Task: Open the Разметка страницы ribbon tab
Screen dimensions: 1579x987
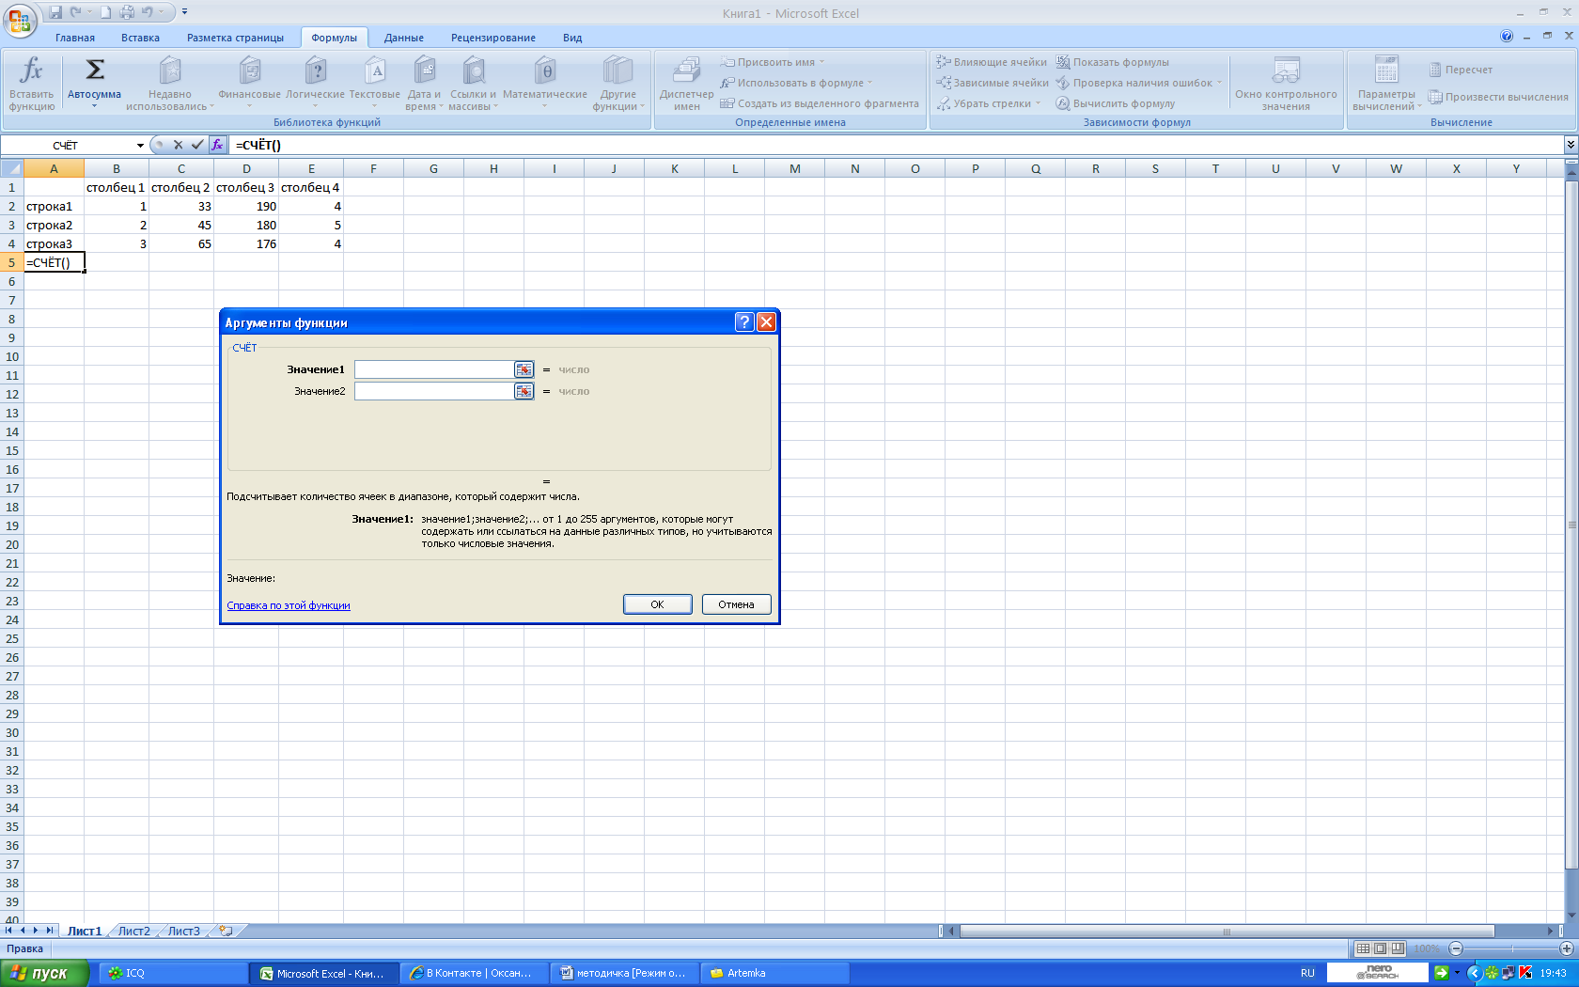Action: [235, 38]
